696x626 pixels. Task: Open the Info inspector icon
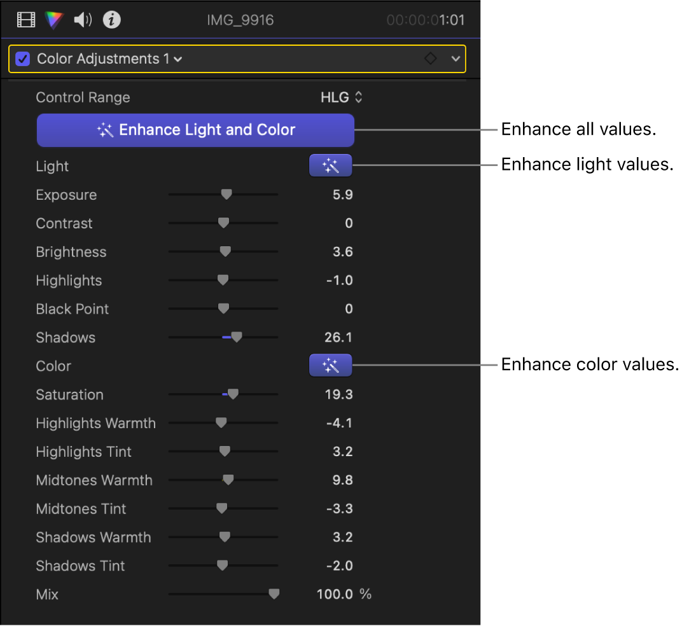point(111,20)
